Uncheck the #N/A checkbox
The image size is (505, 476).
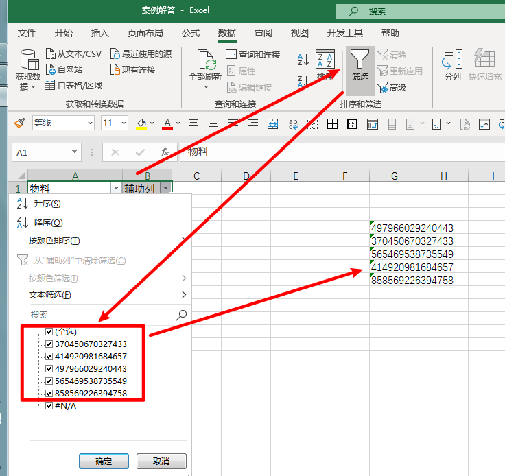tap(49, 405)
